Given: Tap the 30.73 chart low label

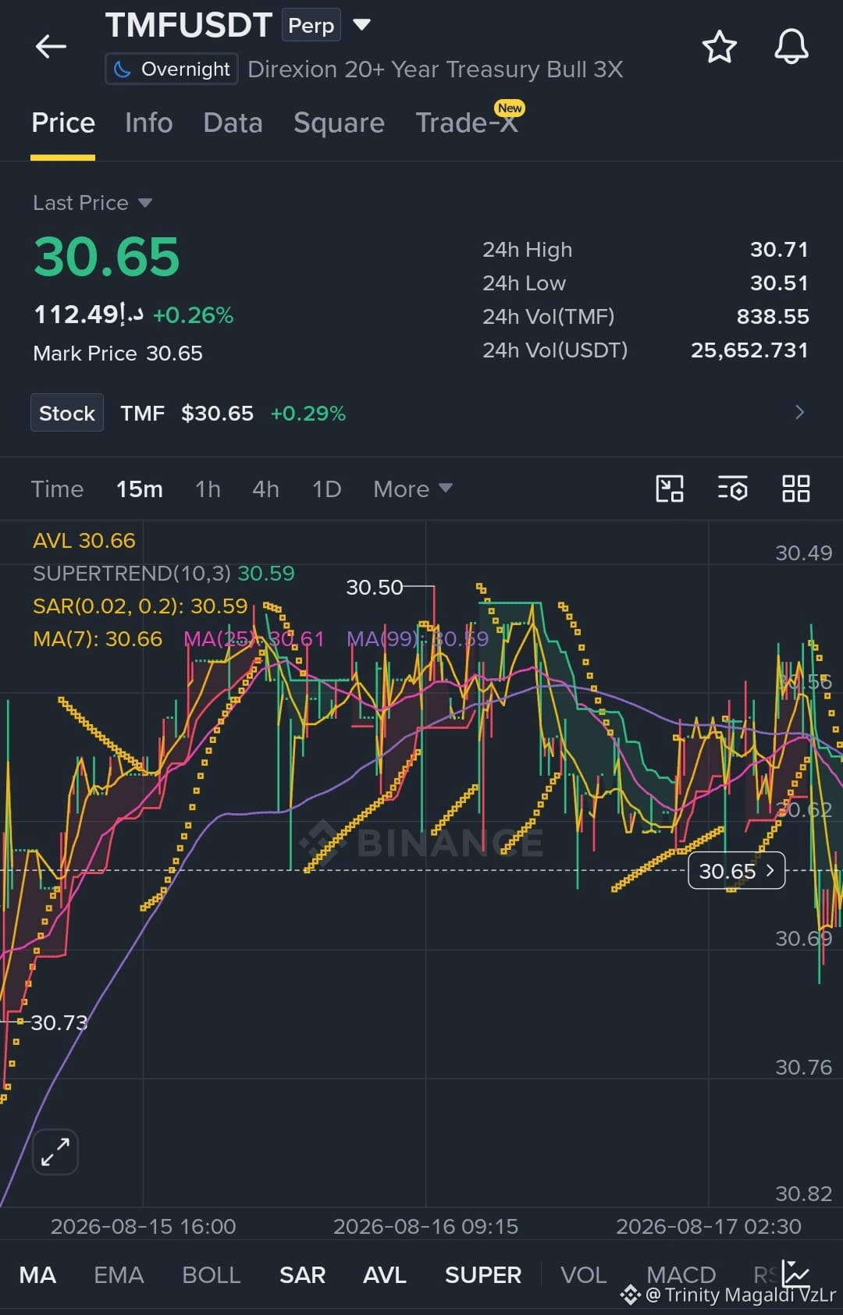Looking at the screenshot, I should point(59,1022).
